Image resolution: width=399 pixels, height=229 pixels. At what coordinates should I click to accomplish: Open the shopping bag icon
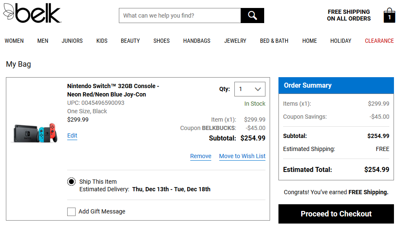[389, 15]
